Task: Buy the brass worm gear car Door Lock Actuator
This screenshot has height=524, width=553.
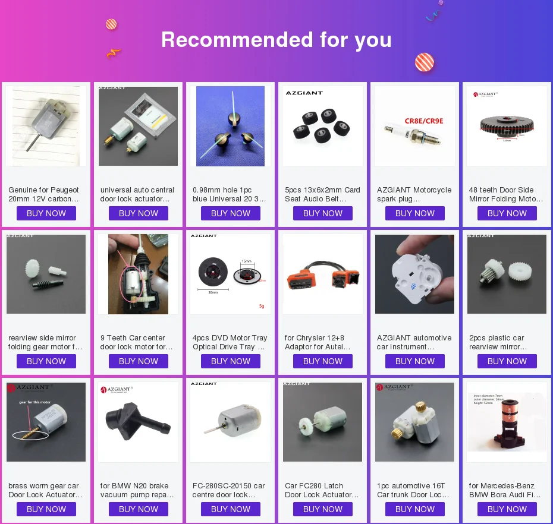Action: 46,510
